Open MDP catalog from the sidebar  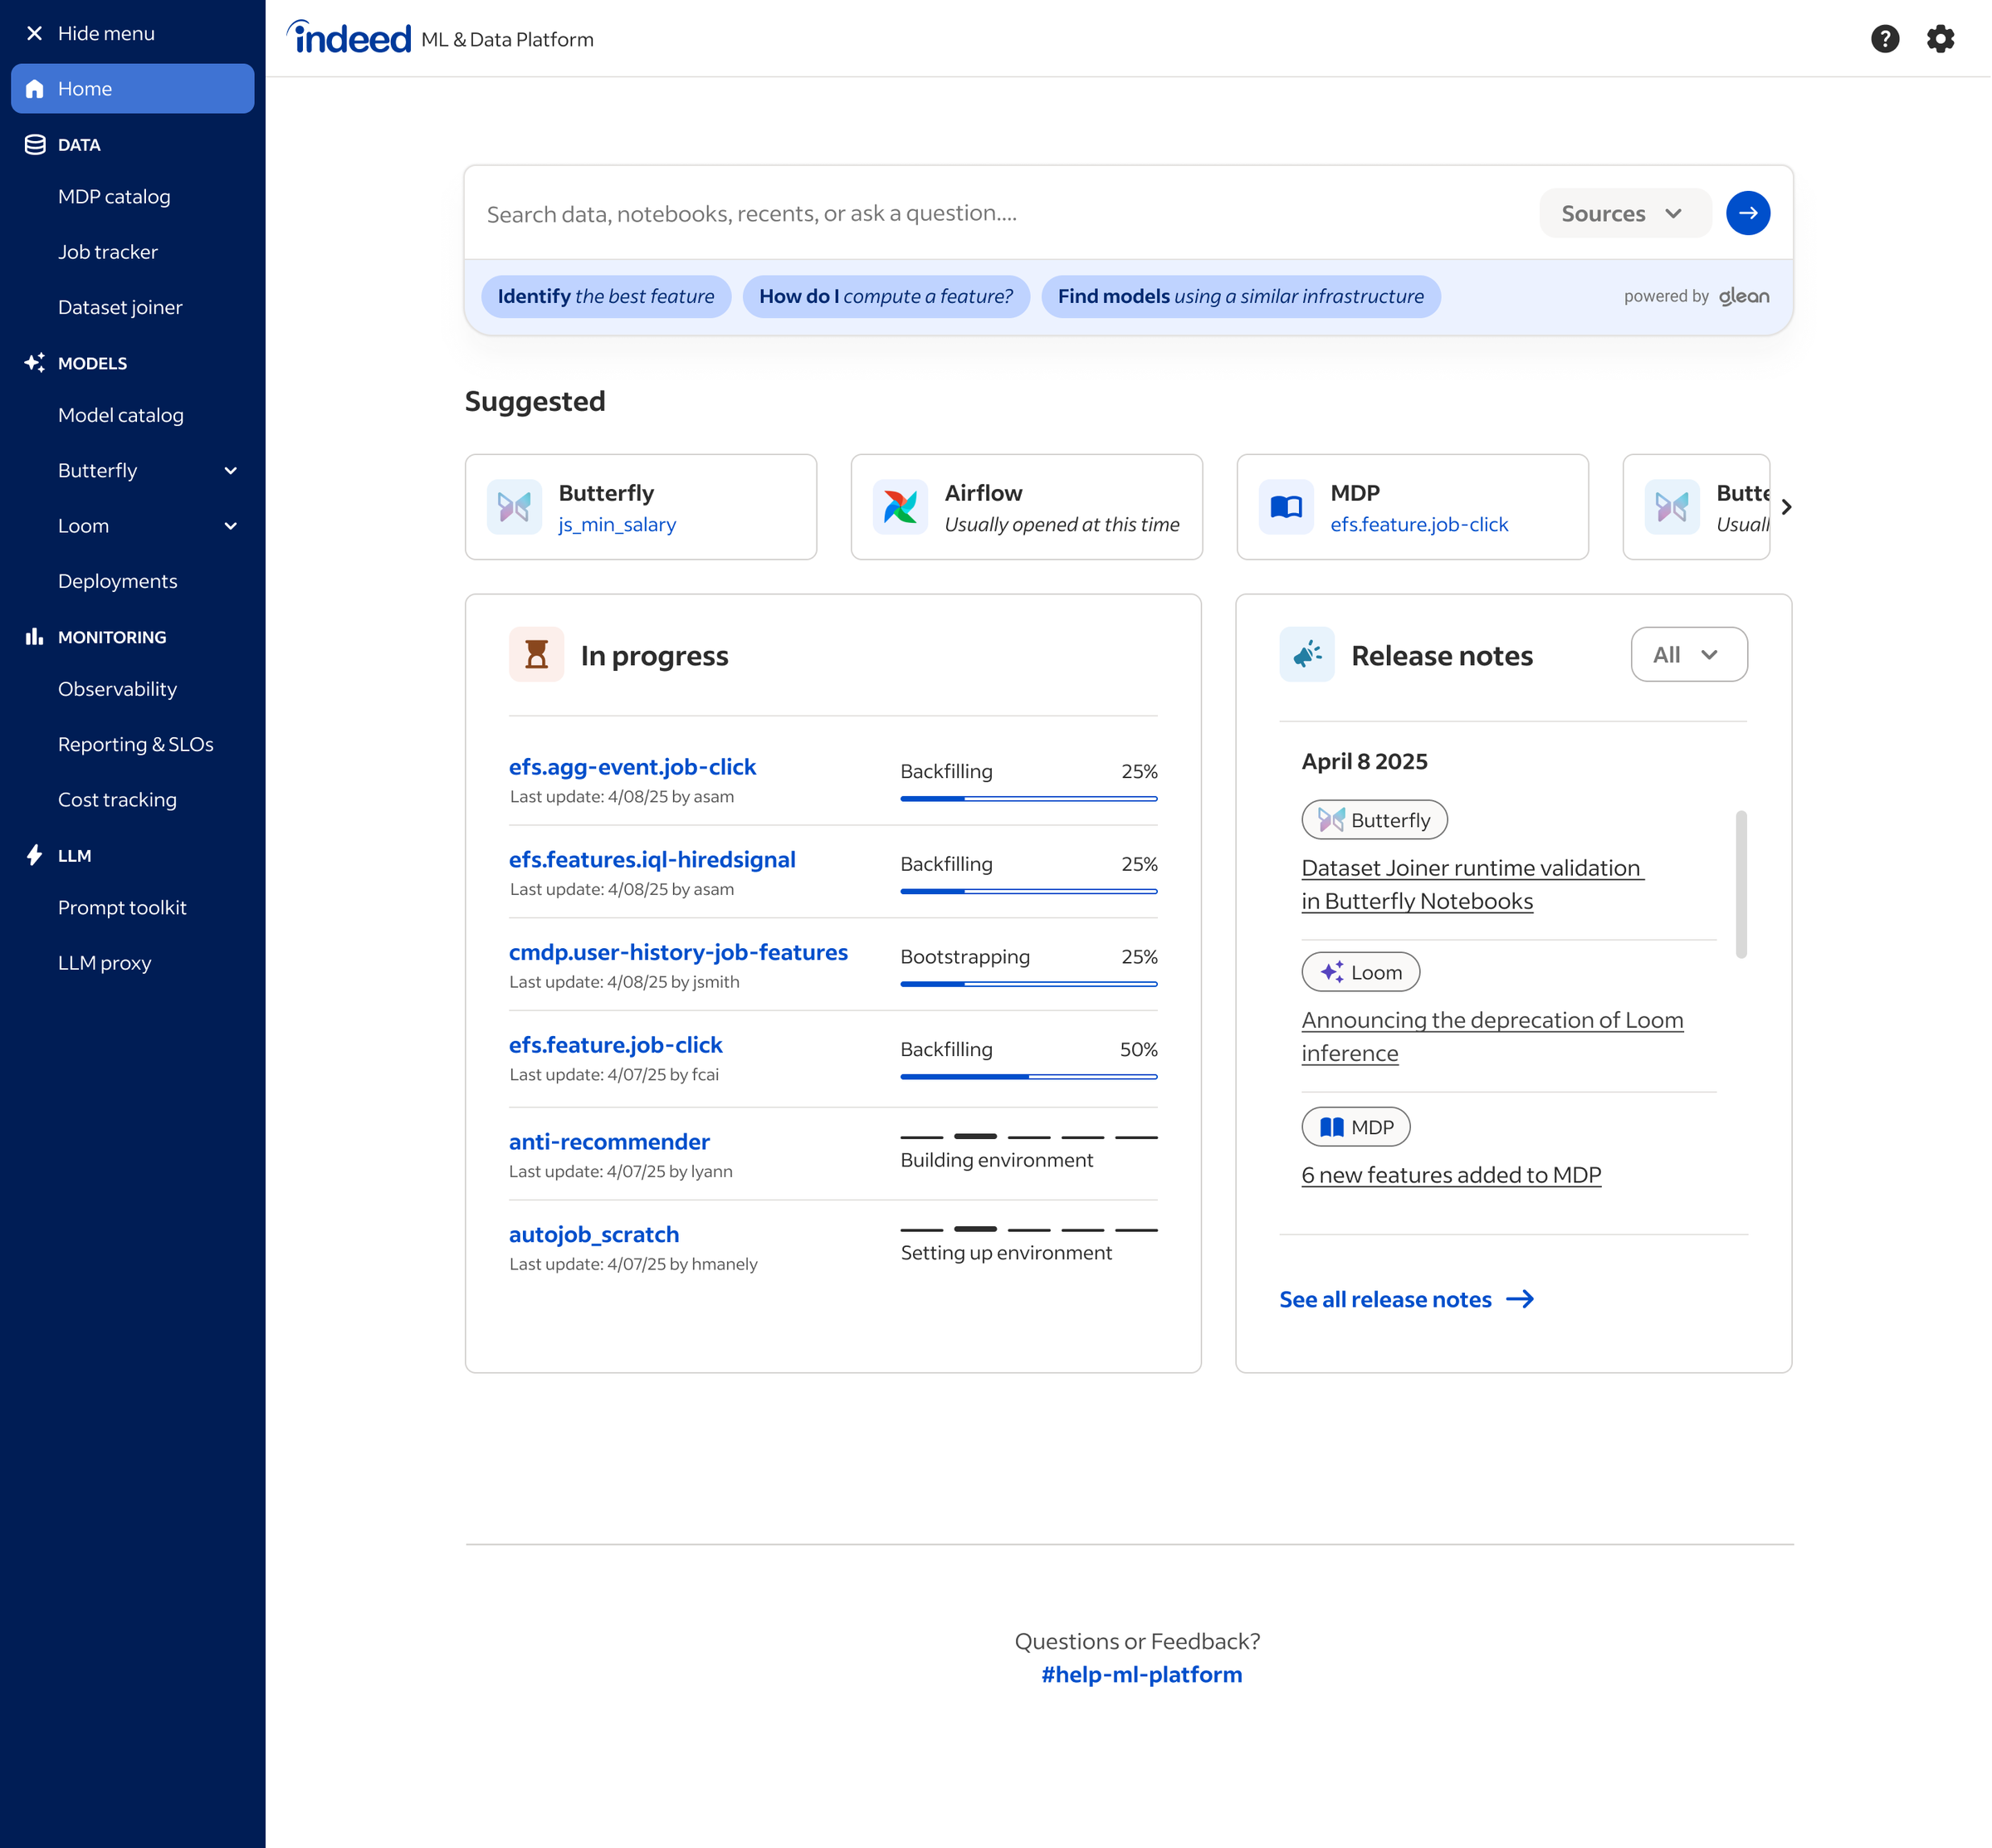click(114, 197)
